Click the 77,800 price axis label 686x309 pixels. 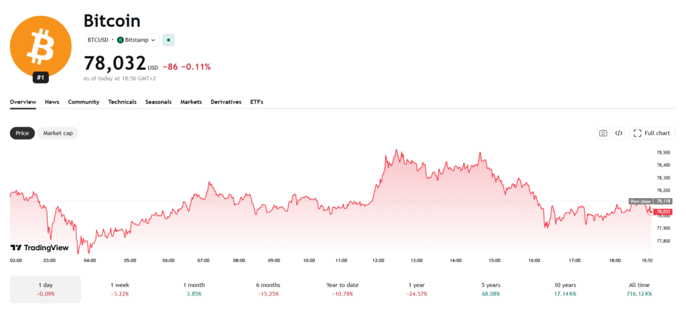(663, 241)
